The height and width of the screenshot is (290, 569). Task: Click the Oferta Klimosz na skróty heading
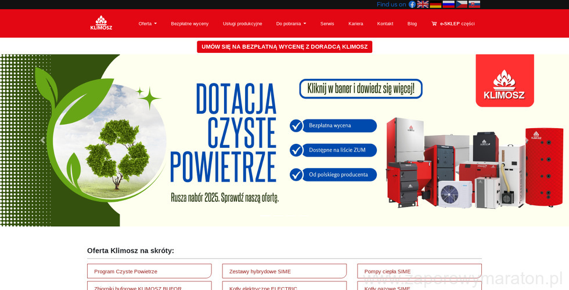tap(131, 251)
